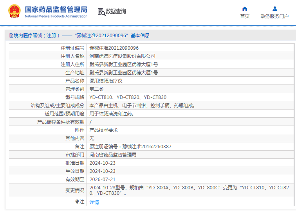Click the 产品名称 row label

[x=75, y=81]
